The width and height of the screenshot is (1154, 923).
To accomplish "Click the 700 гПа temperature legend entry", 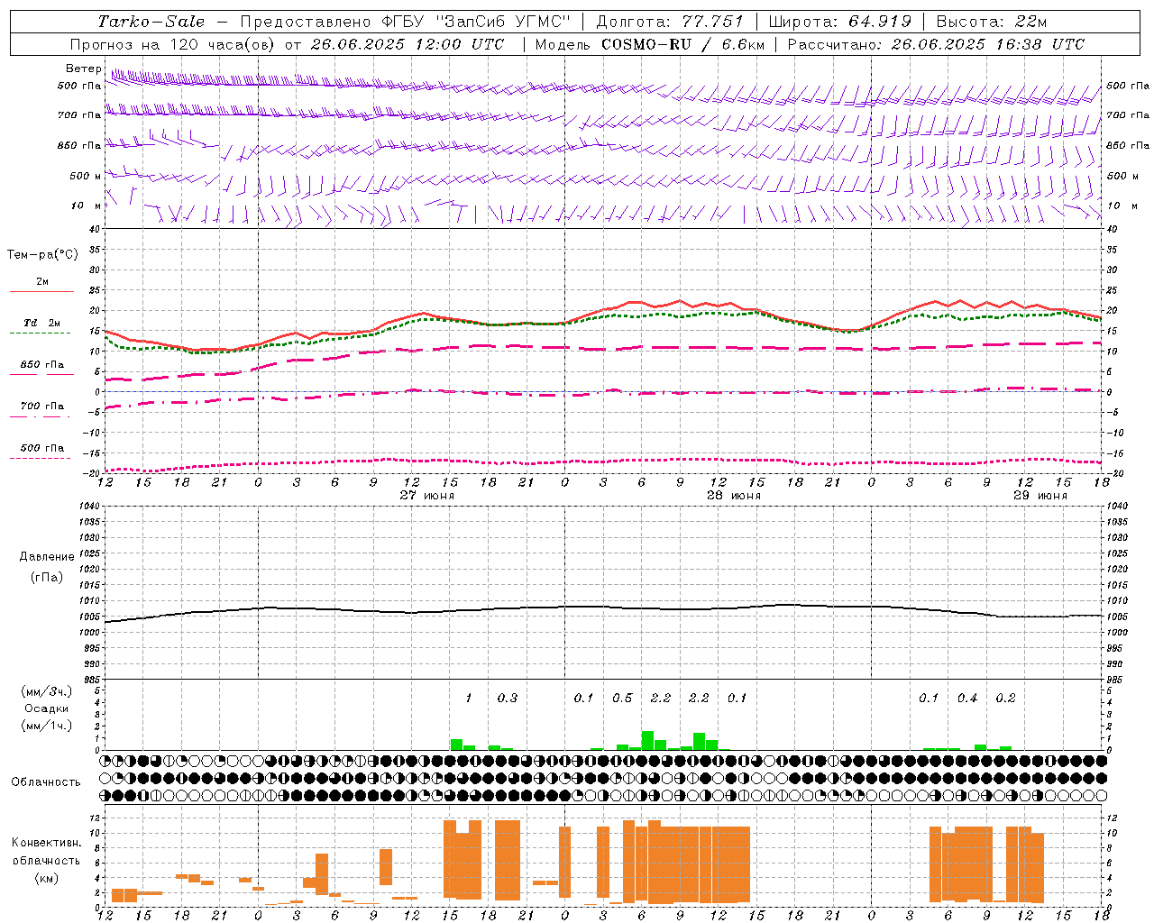I will (42, 407).
